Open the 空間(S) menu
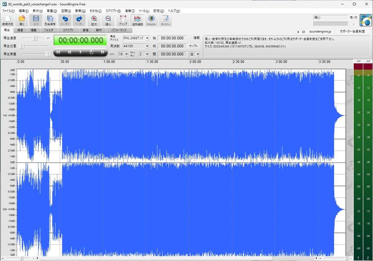 pyautogui.click(x=66, y=11)
